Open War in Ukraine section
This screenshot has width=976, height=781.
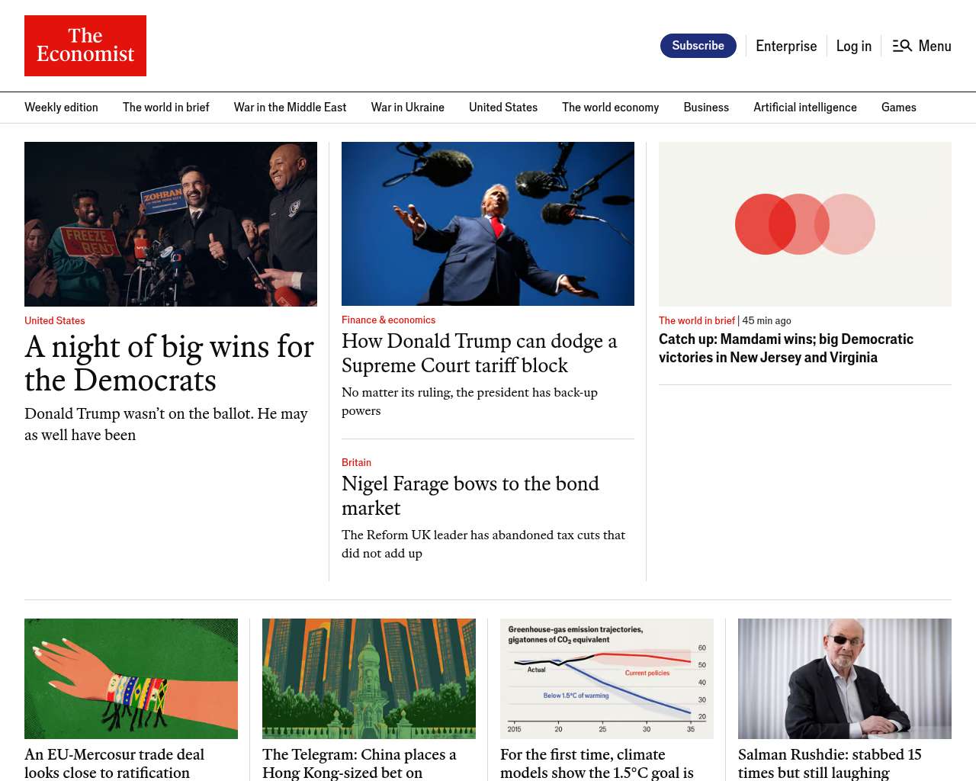(407, 108)
